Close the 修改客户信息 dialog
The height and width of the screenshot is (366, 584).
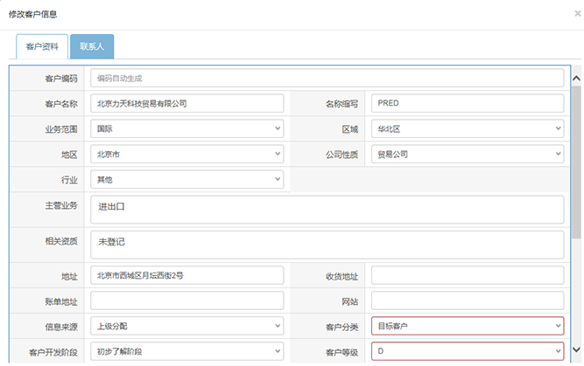(573, 15)
